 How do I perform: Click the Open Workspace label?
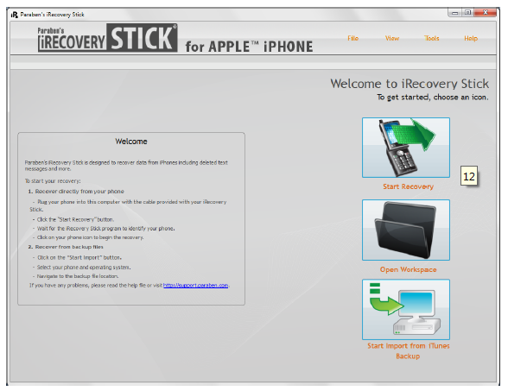click(x=408, y=269)
